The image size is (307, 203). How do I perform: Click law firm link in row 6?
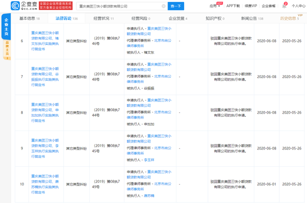coord(149,43)
